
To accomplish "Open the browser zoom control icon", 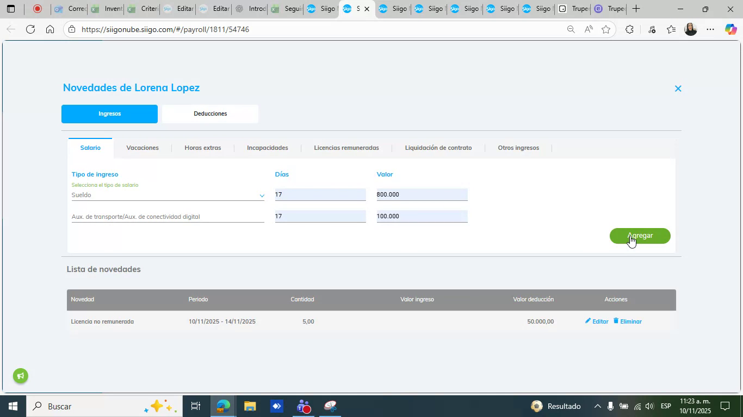I will click(x=571, y=29).
